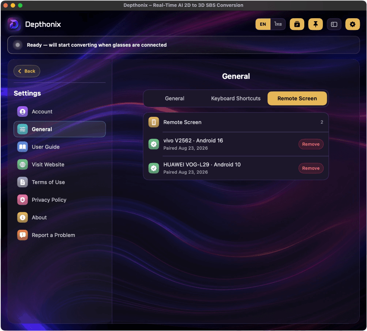Click the gray status indicator dot
The image size is (367, 331).
tap(17, 45)
